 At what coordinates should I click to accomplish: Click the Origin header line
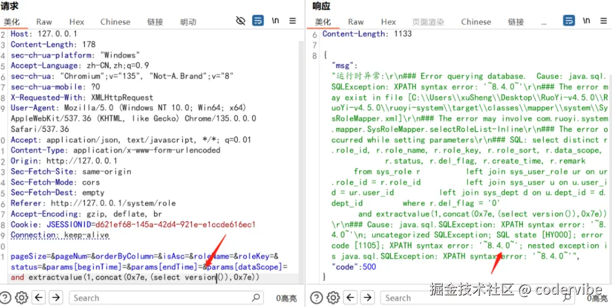[x=64, y=161]
